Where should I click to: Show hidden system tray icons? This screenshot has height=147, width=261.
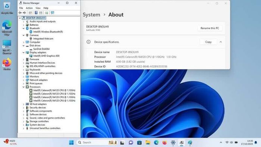[x=221, y=143]
